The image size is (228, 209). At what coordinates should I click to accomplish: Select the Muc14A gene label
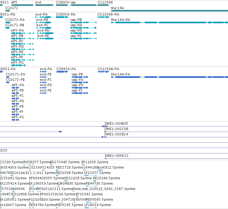click(118, 8)
